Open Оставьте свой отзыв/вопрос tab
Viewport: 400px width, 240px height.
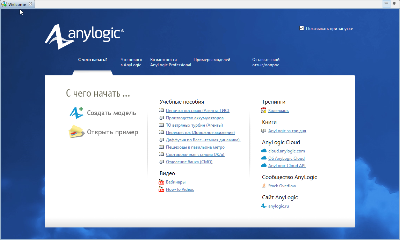pos(266,62)
